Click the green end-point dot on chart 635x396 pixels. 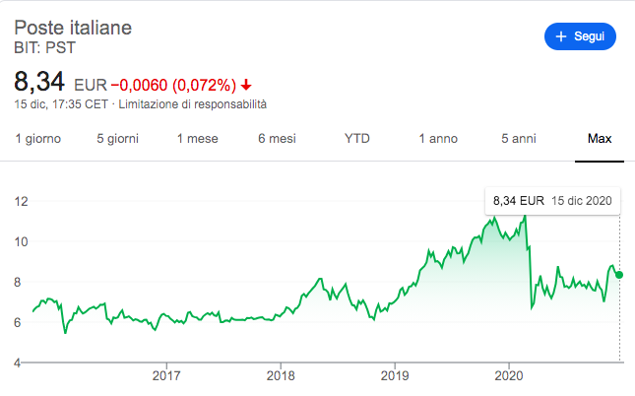click(x=619, y=274)
